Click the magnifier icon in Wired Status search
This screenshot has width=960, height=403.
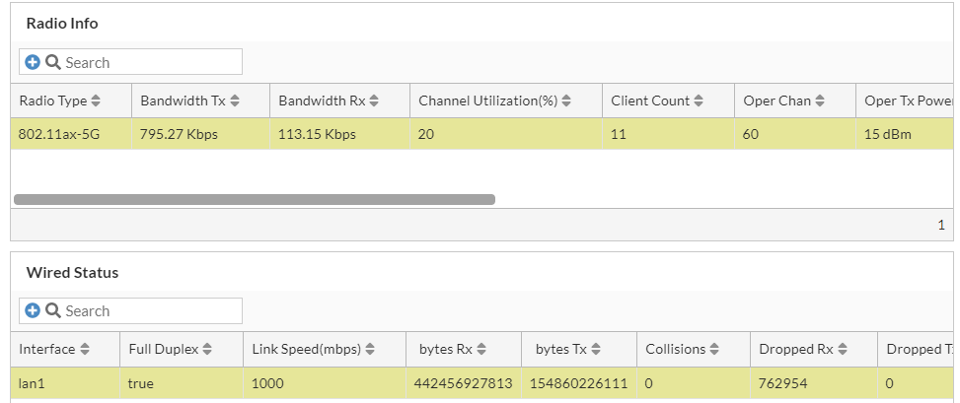click(53, 310)
